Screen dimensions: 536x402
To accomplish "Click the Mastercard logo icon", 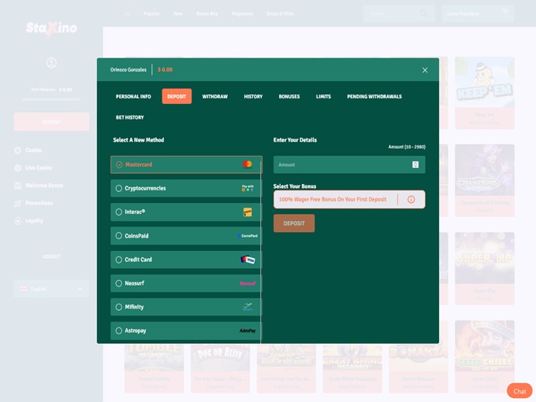I will pyautogui.click(x=248, y=164).
